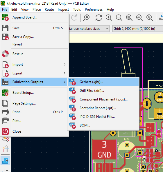
Task: Click the BOM .bom export icon
Action: coord(72,125)
